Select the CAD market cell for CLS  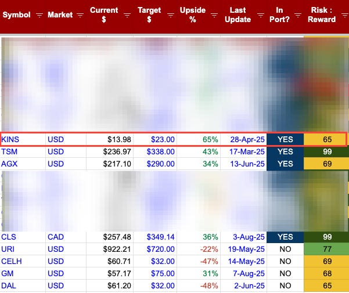66,237
